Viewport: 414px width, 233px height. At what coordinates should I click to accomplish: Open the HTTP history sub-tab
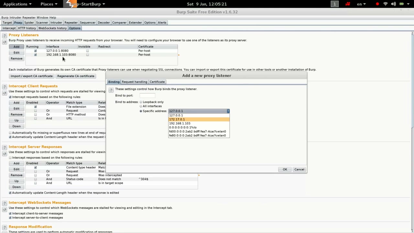[x=27, y=28]
